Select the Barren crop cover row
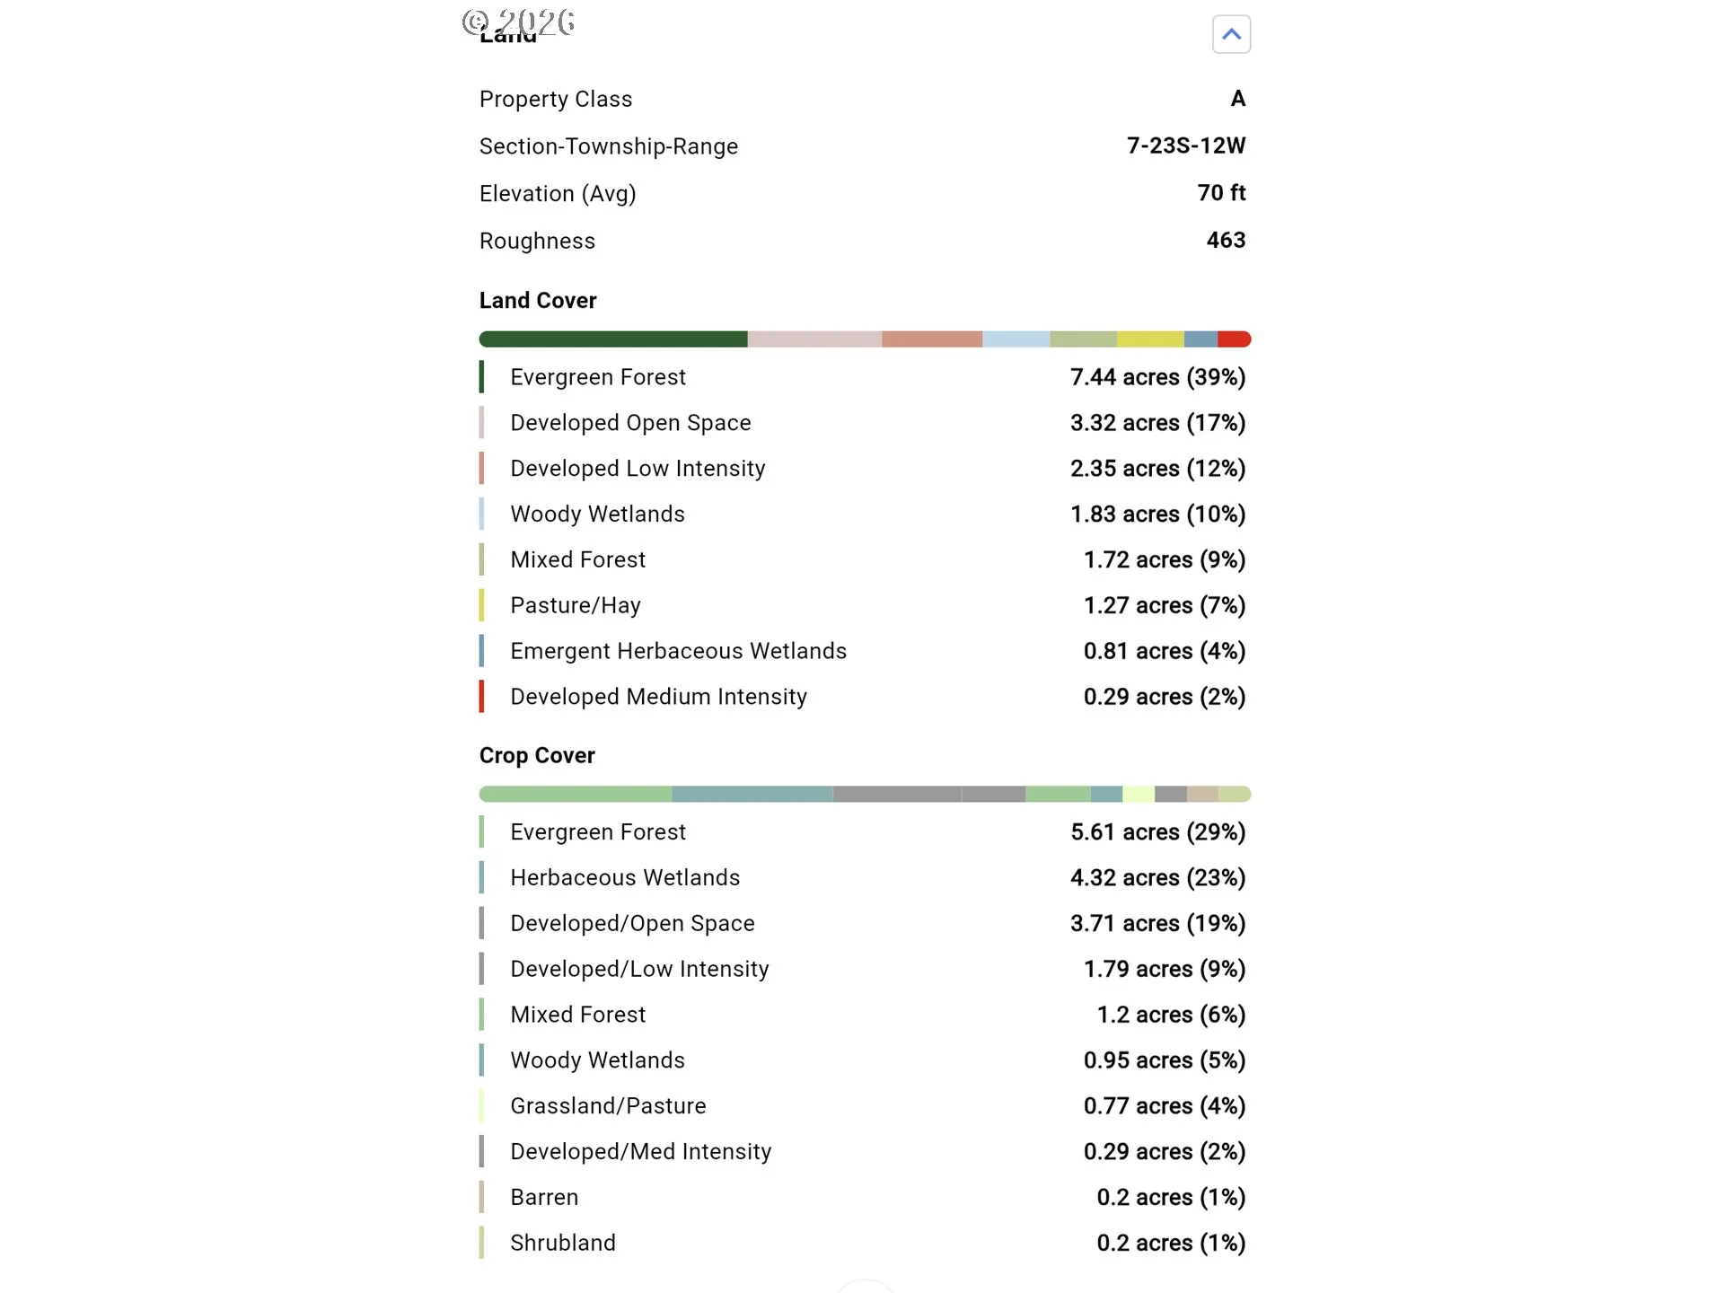 863,1198
